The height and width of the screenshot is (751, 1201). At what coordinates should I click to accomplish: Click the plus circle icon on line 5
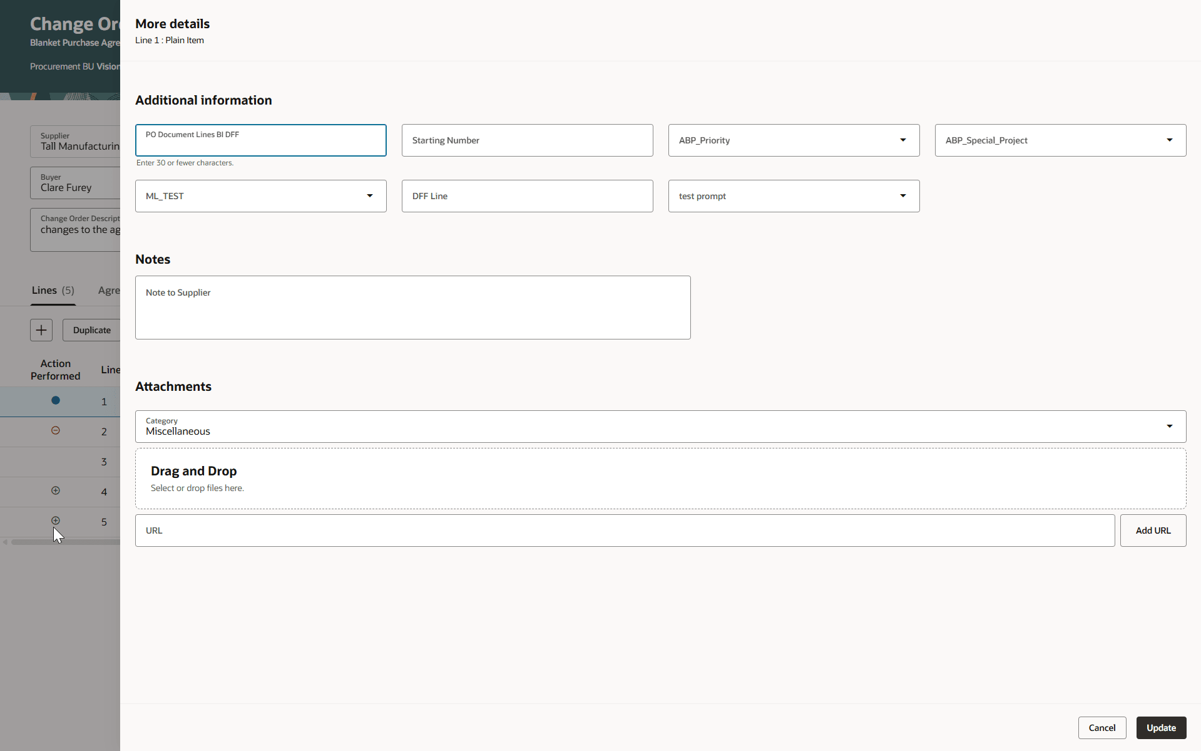56,521
